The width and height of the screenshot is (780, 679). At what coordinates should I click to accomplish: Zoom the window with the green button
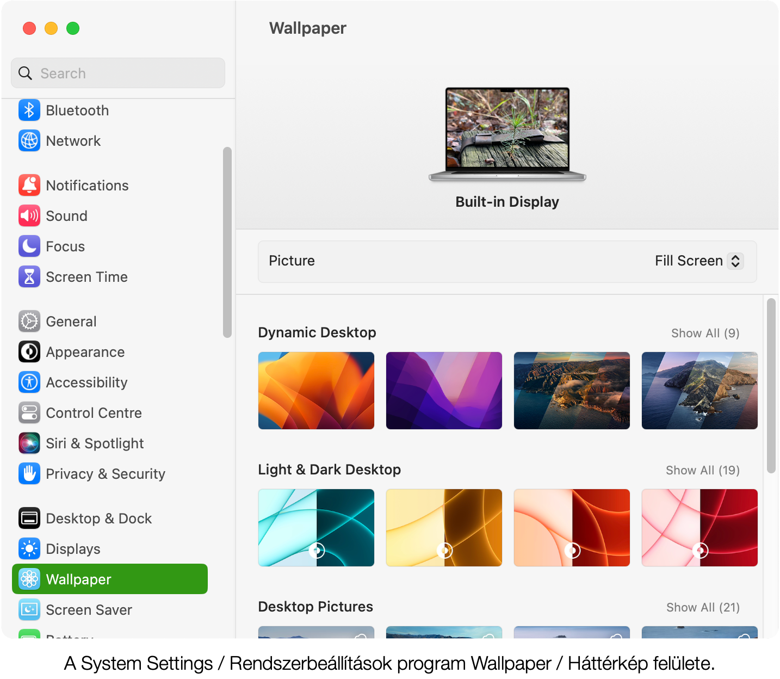pyautogui.click(x=73, y=28)
